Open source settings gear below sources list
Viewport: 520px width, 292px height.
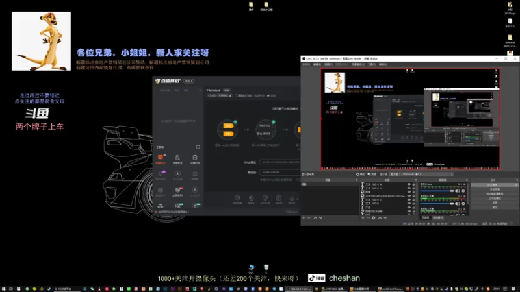click(x=374, y=218)
